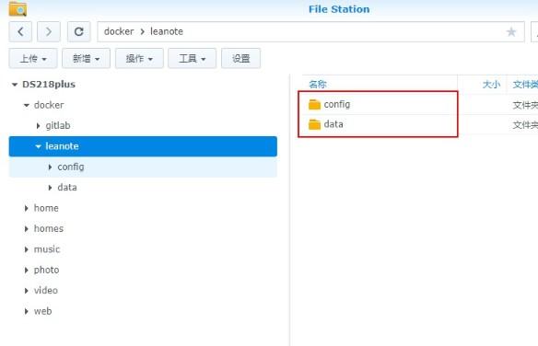Click docker in the address path
Screen dimensions: 538x346
119,31
